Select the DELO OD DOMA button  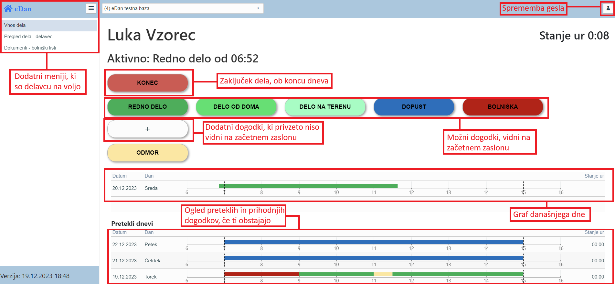point(236,107)
